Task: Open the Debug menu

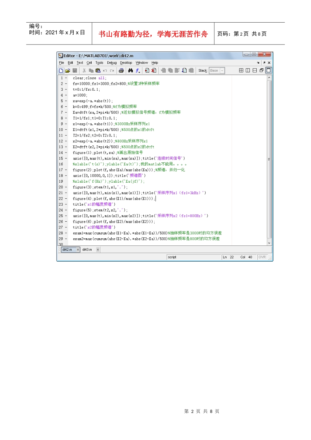Action: coord(112,63)
